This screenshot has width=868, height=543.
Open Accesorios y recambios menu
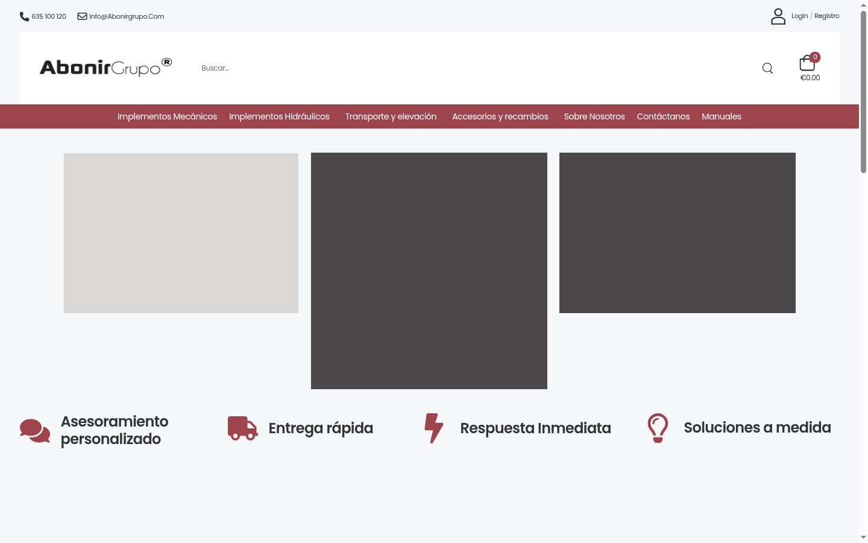(500, 116)
